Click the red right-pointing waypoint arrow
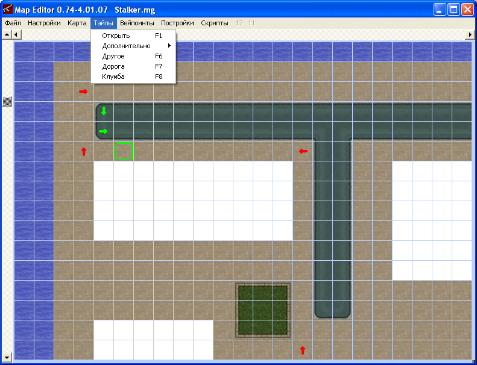477x365 pixels. click(83, 92)
